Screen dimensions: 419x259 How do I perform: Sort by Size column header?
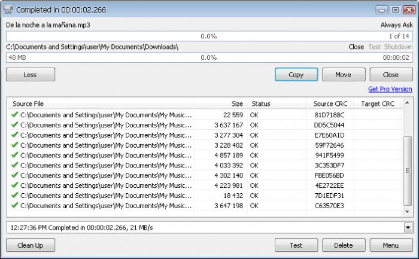click(220, 103)
